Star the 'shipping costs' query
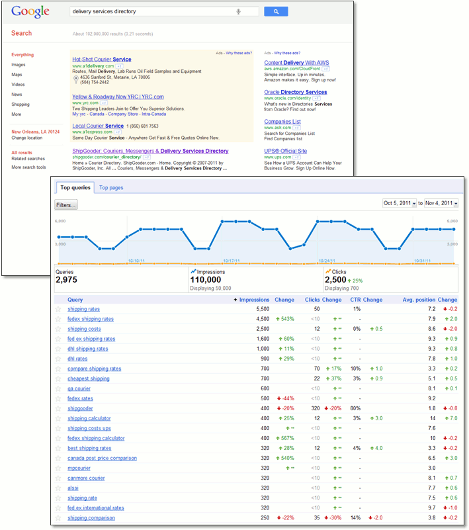 58,329
